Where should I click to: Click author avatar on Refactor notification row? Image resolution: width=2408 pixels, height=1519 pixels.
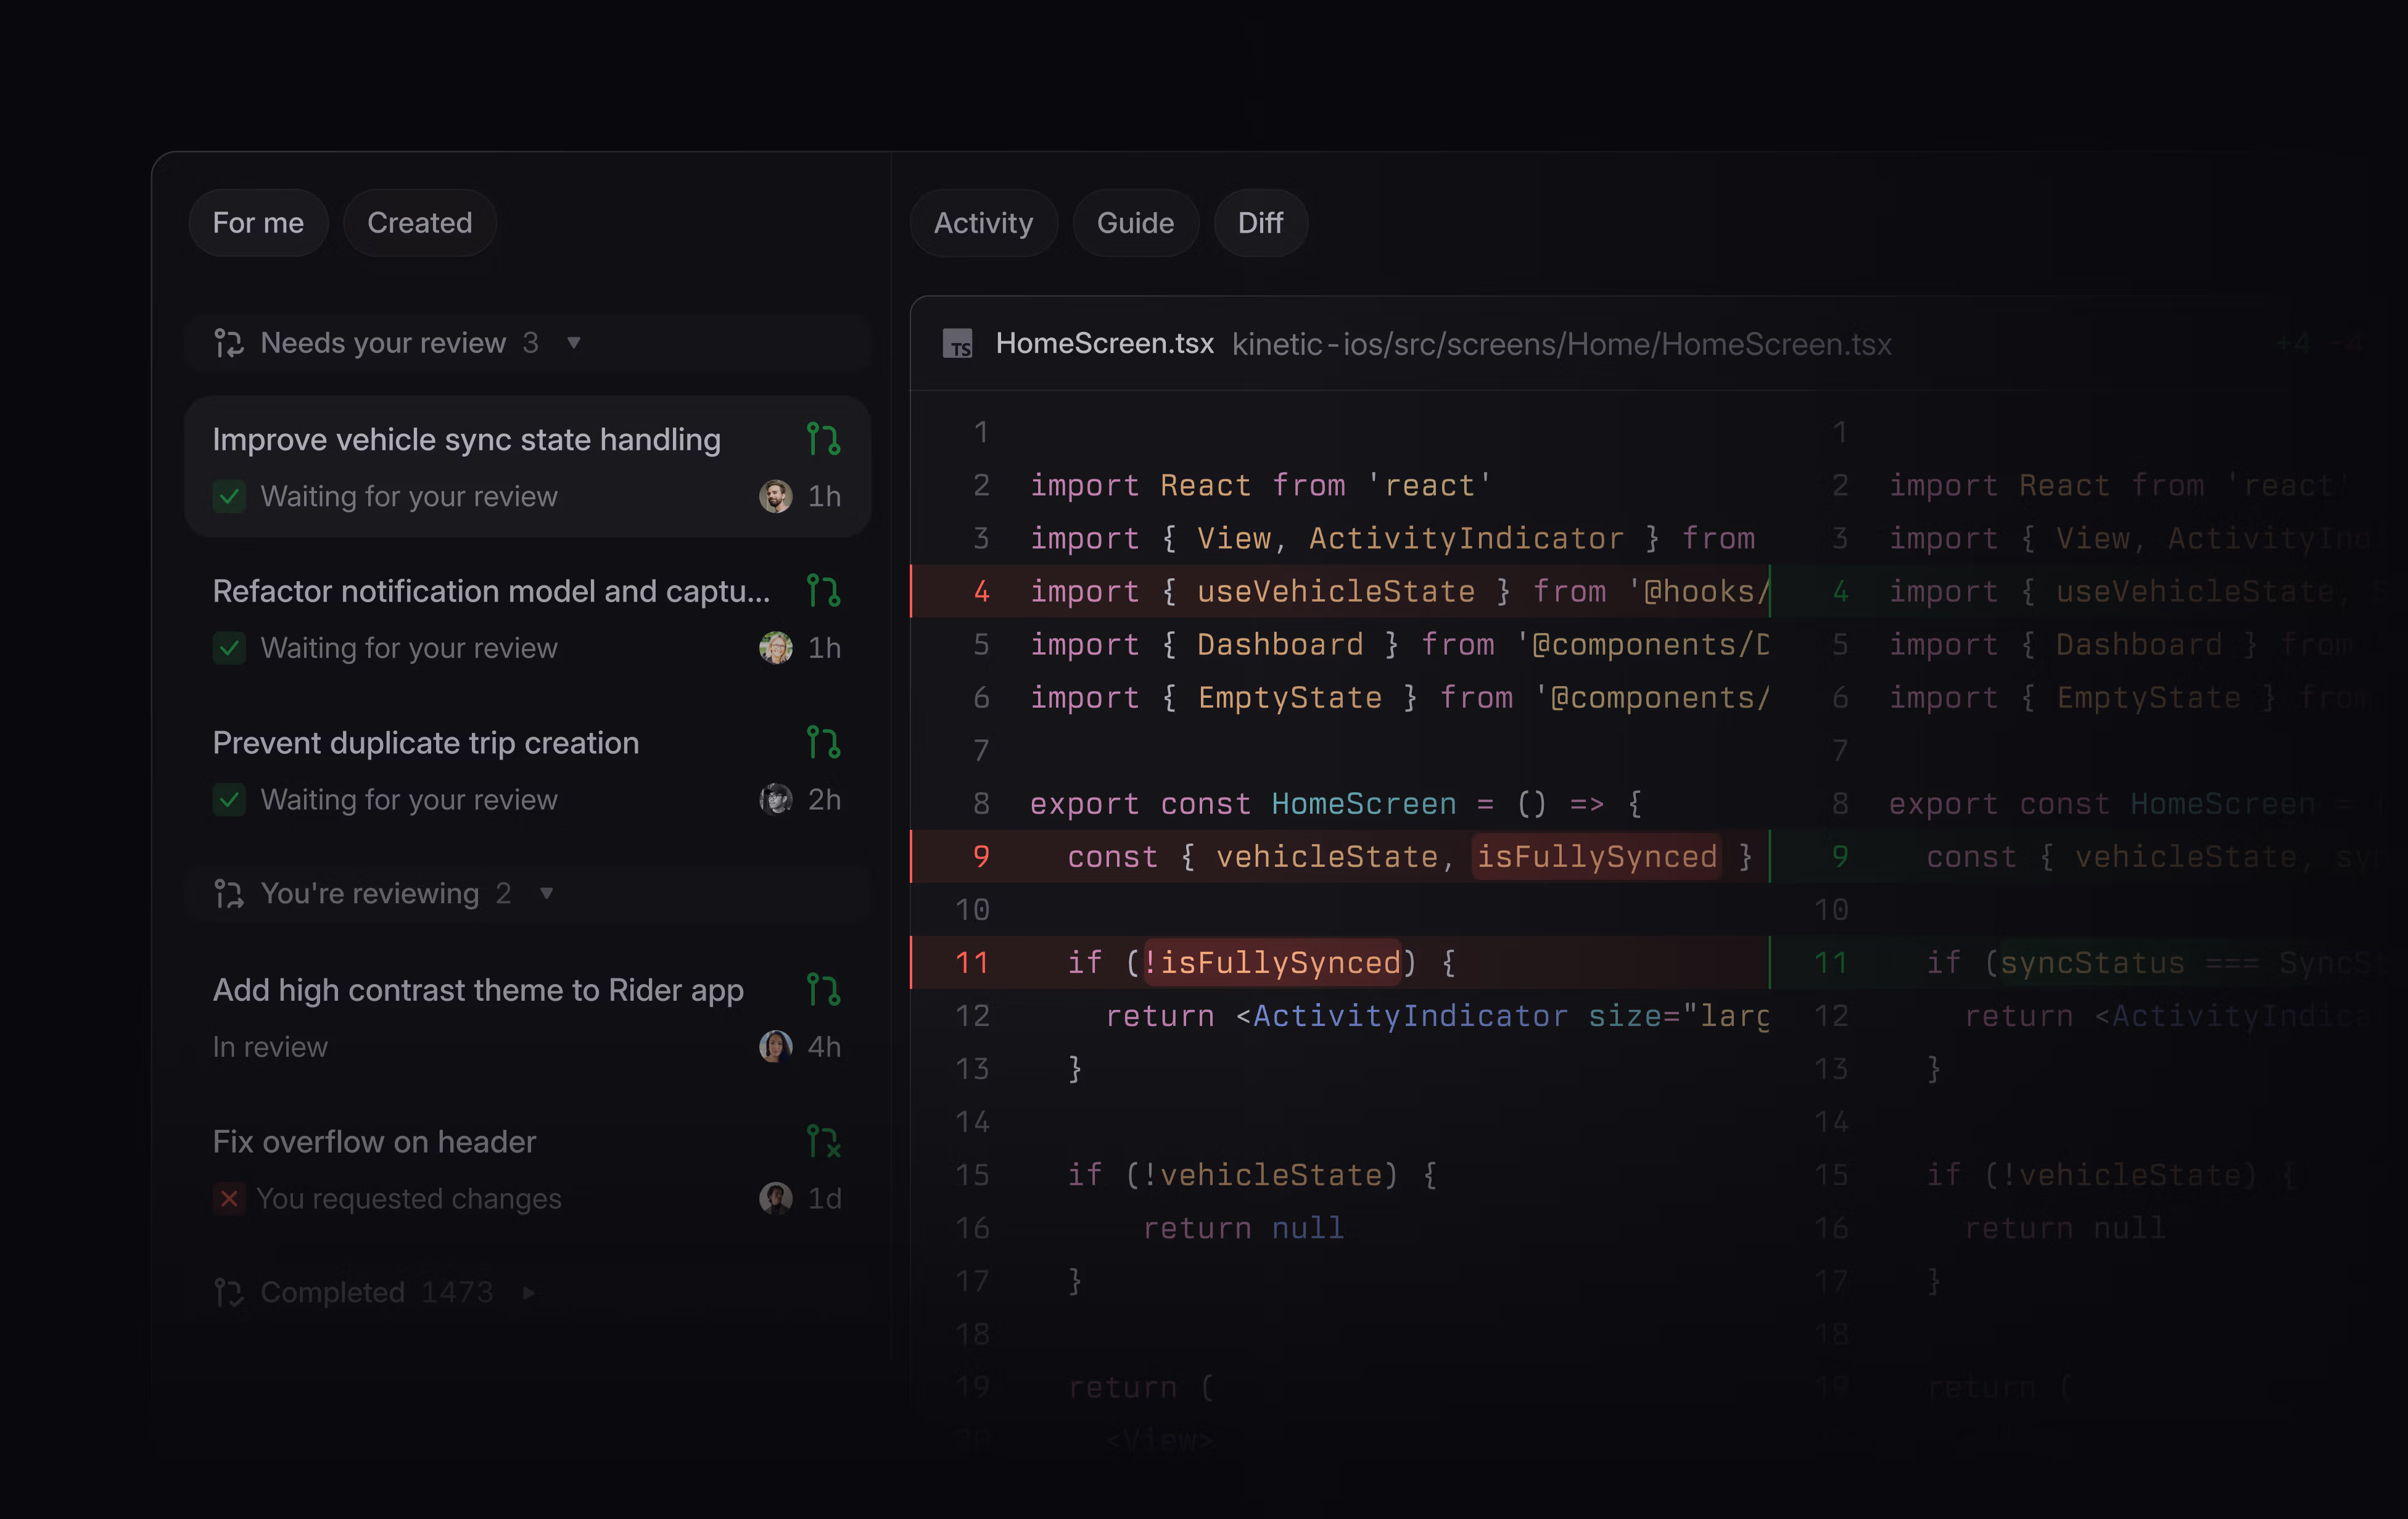click(776, 648)
